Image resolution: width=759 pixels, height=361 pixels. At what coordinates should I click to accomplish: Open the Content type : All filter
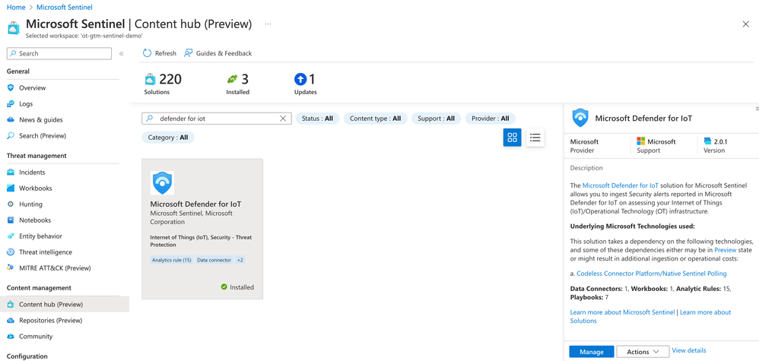(375, 119)
